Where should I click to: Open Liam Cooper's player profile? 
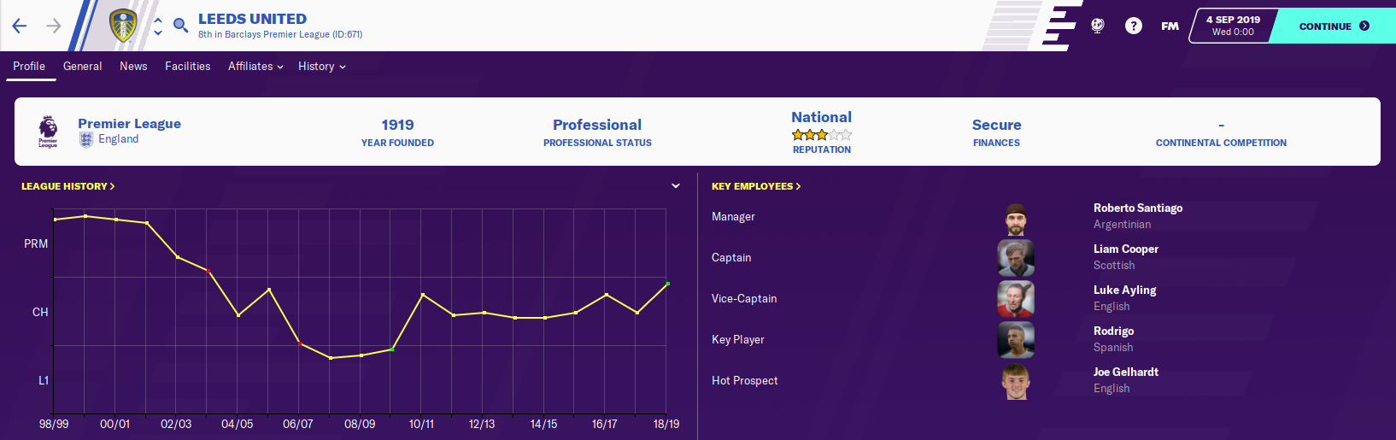click(x=1126, y=249)
